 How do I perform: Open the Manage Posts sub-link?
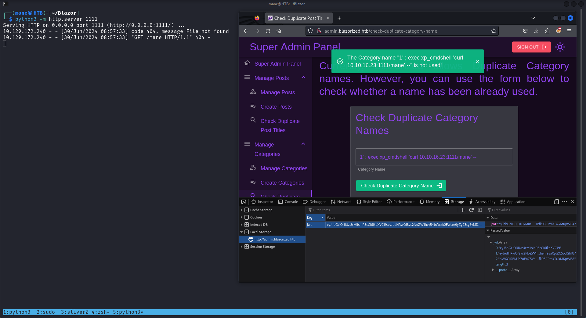[277, 92]
